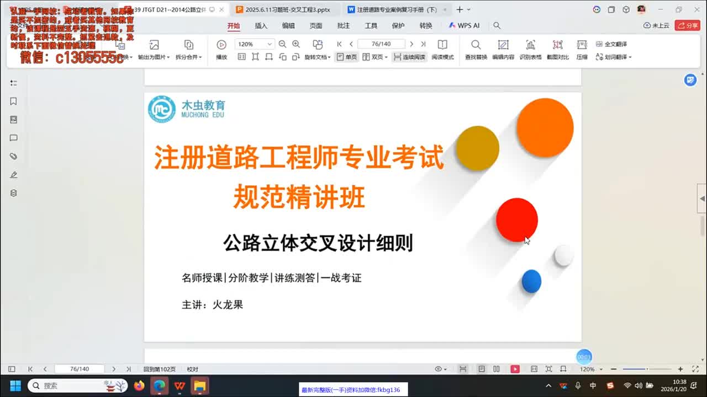The width and height of the screenshot is (707, 397).
Task: Click 校对 proofread in status bar
Action: pos(192,369)
